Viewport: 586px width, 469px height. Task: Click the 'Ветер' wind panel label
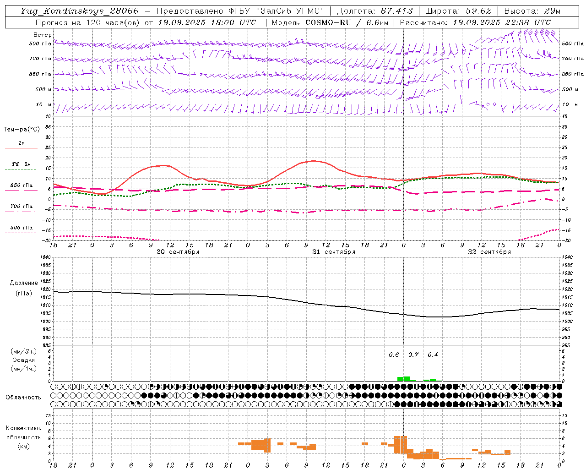43,35
